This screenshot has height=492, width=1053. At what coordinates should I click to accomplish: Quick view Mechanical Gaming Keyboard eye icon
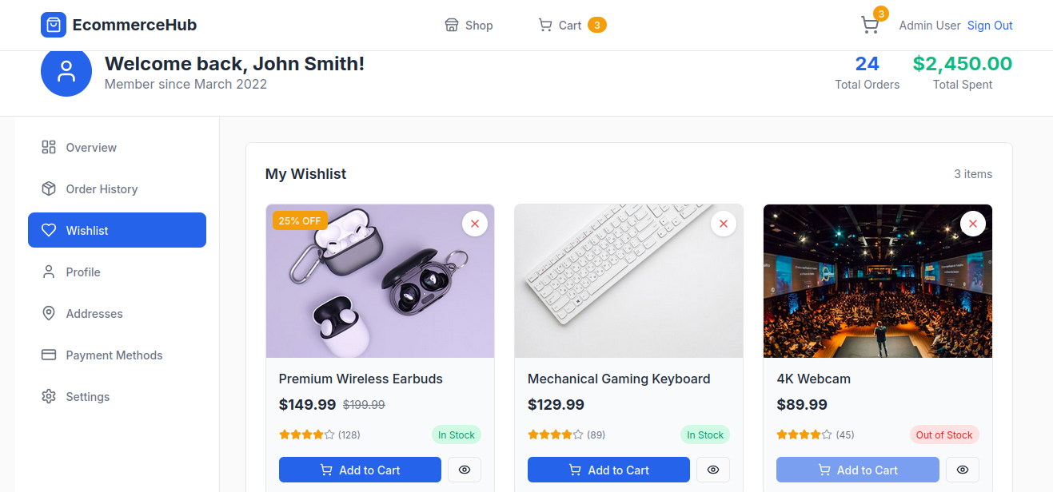[x=713, y=470]
